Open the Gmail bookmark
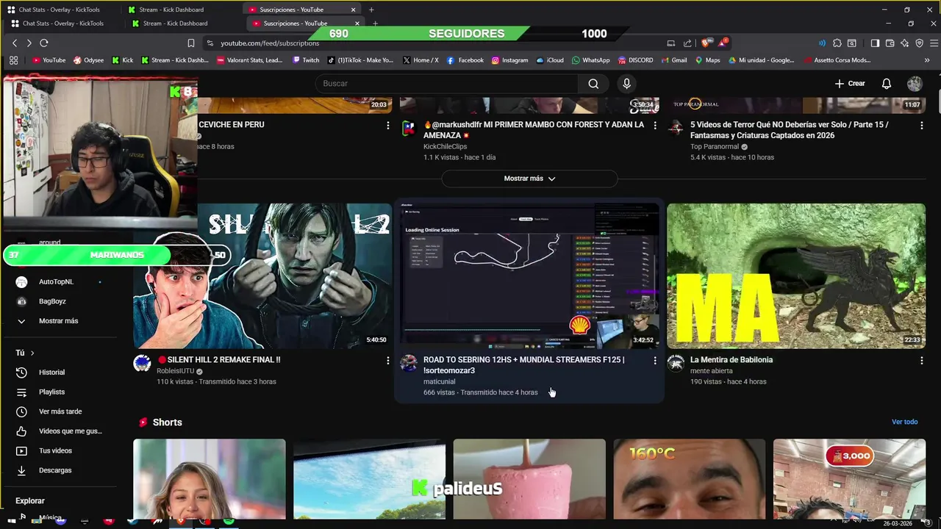The image size is (941, 529). 673,60
